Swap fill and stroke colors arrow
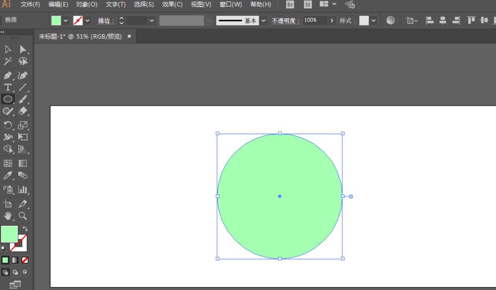 [x=25, y=229]
